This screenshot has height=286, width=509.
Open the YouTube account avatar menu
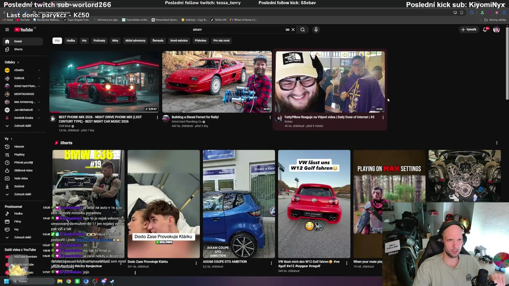click(496, 29)
